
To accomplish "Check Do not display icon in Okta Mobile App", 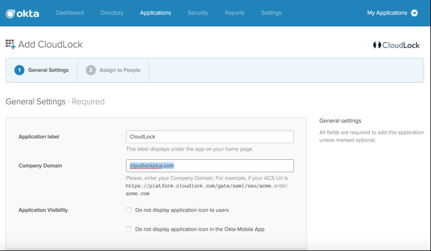I will tap(128, 229).
